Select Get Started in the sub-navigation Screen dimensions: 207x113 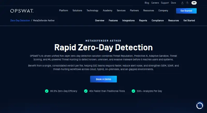[x=189, y=21]
